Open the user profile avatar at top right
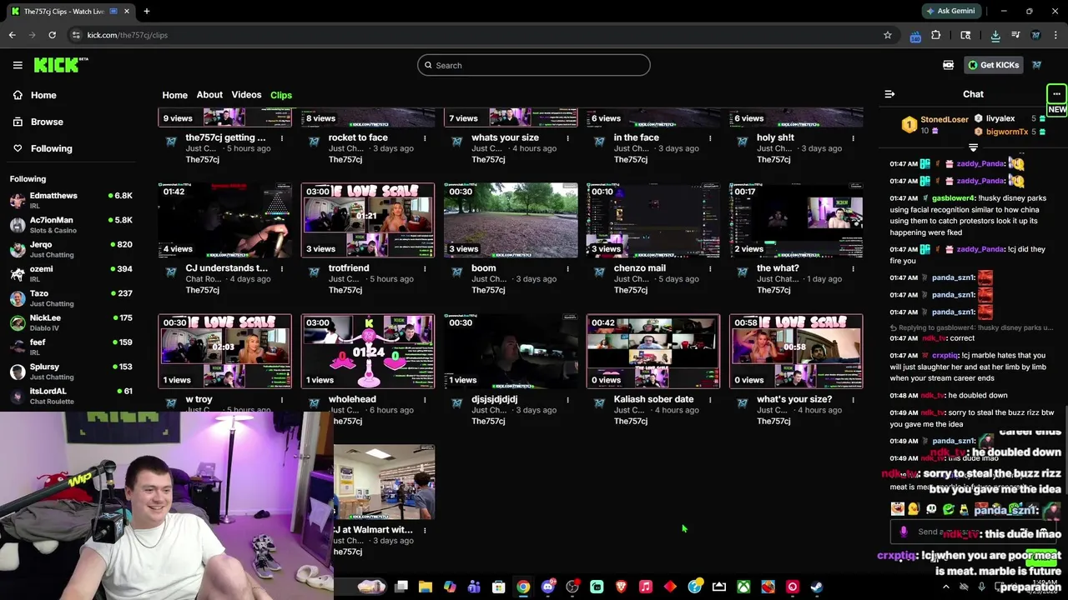The width and height of the screenshot is (1068, 600). pyautogui.click(x=1036, y=65)
